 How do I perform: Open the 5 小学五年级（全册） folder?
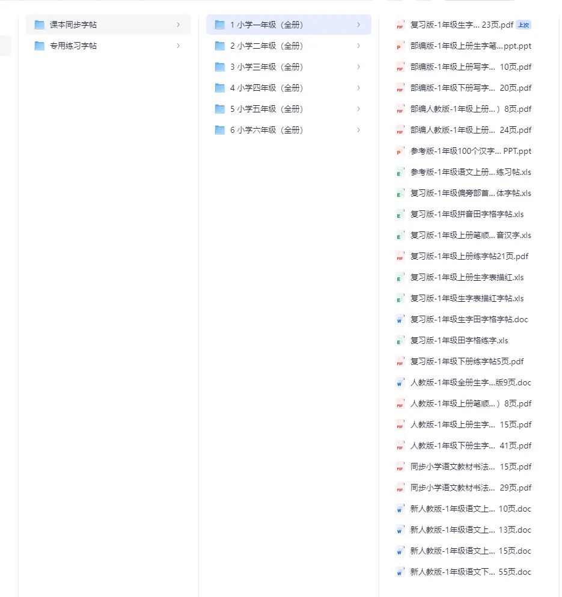[x=266, y=109]
